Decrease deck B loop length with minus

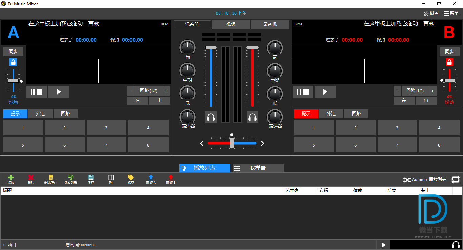pyautogui.click(x=398, y=91)
